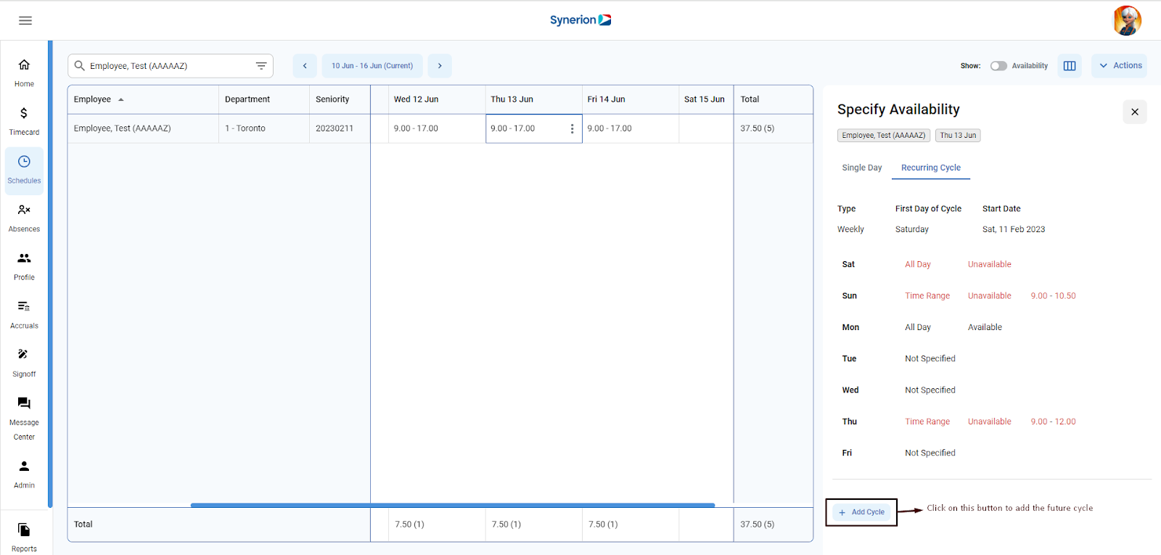Click the Employee, Test (AAAAAZ) chip
1161x555 pixels.
point(884,135)
